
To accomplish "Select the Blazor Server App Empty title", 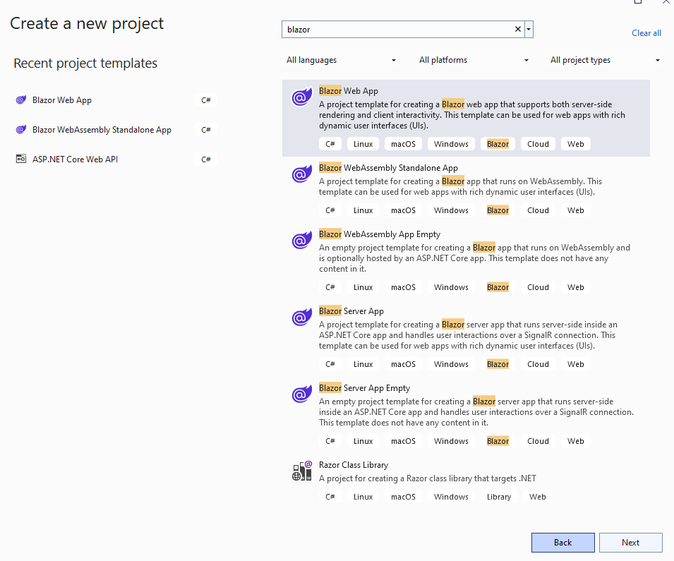I will coord(364,388).
